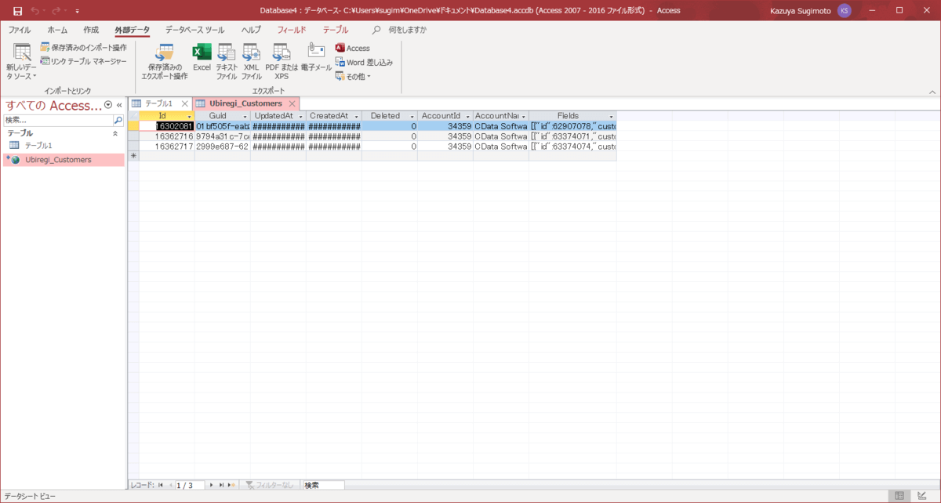Export as PDF または XPS
941x503 pixels.
(x=282, y=62)
